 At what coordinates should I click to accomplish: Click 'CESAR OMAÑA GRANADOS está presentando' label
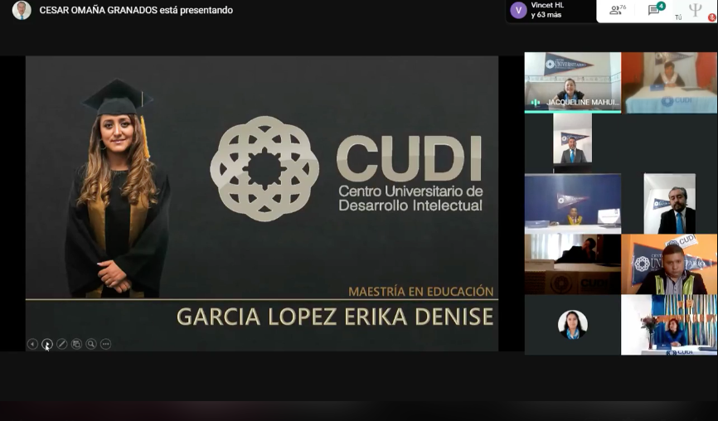point(136,10)
